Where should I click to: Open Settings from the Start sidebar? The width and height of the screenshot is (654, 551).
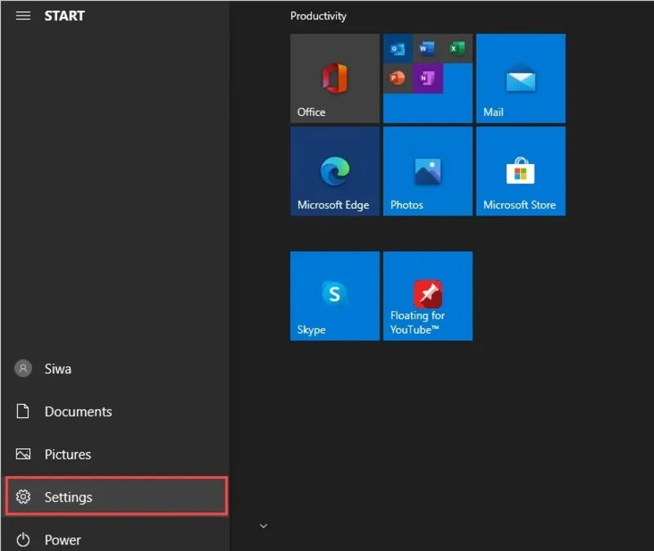117,496
